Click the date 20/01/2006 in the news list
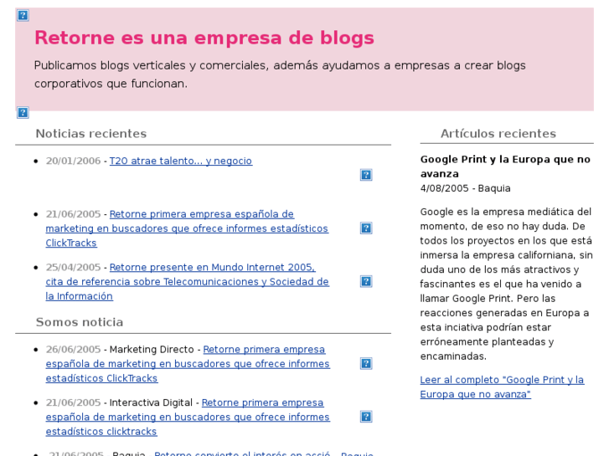609x456 pixels. [74, 161]
